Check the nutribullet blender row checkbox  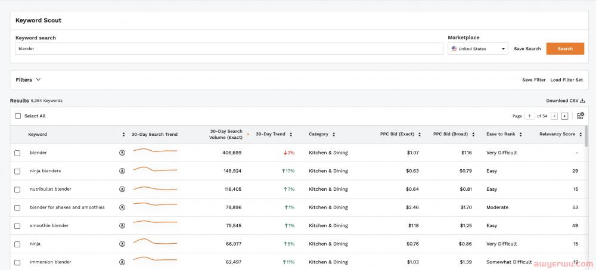(x=17, y=190)
